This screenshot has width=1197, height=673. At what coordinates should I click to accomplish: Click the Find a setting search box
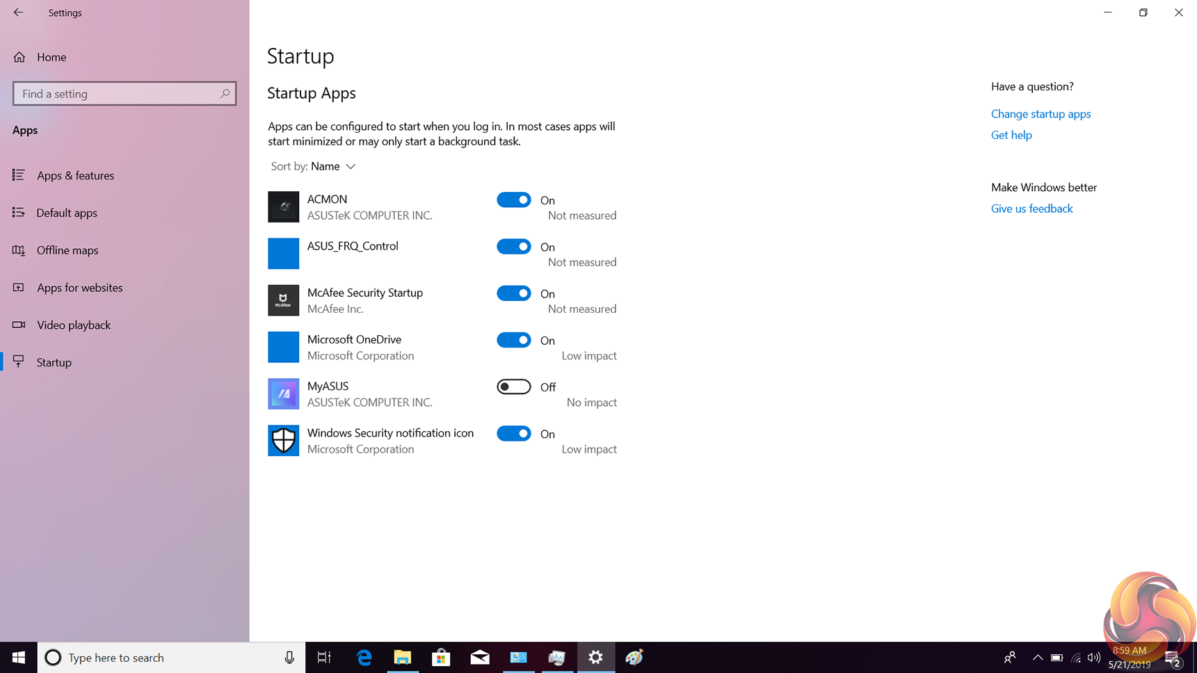[124, 94]
